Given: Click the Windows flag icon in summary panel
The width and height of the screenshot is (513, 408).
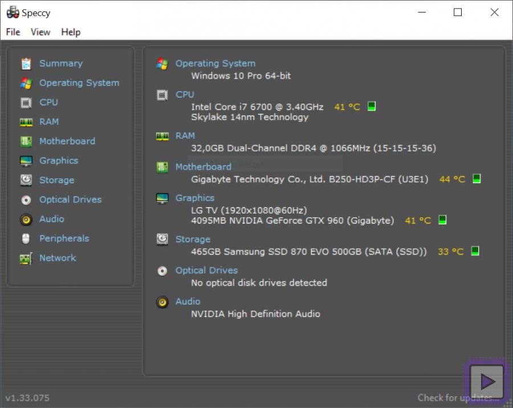Looking at the screenshot, I should 162,64.
